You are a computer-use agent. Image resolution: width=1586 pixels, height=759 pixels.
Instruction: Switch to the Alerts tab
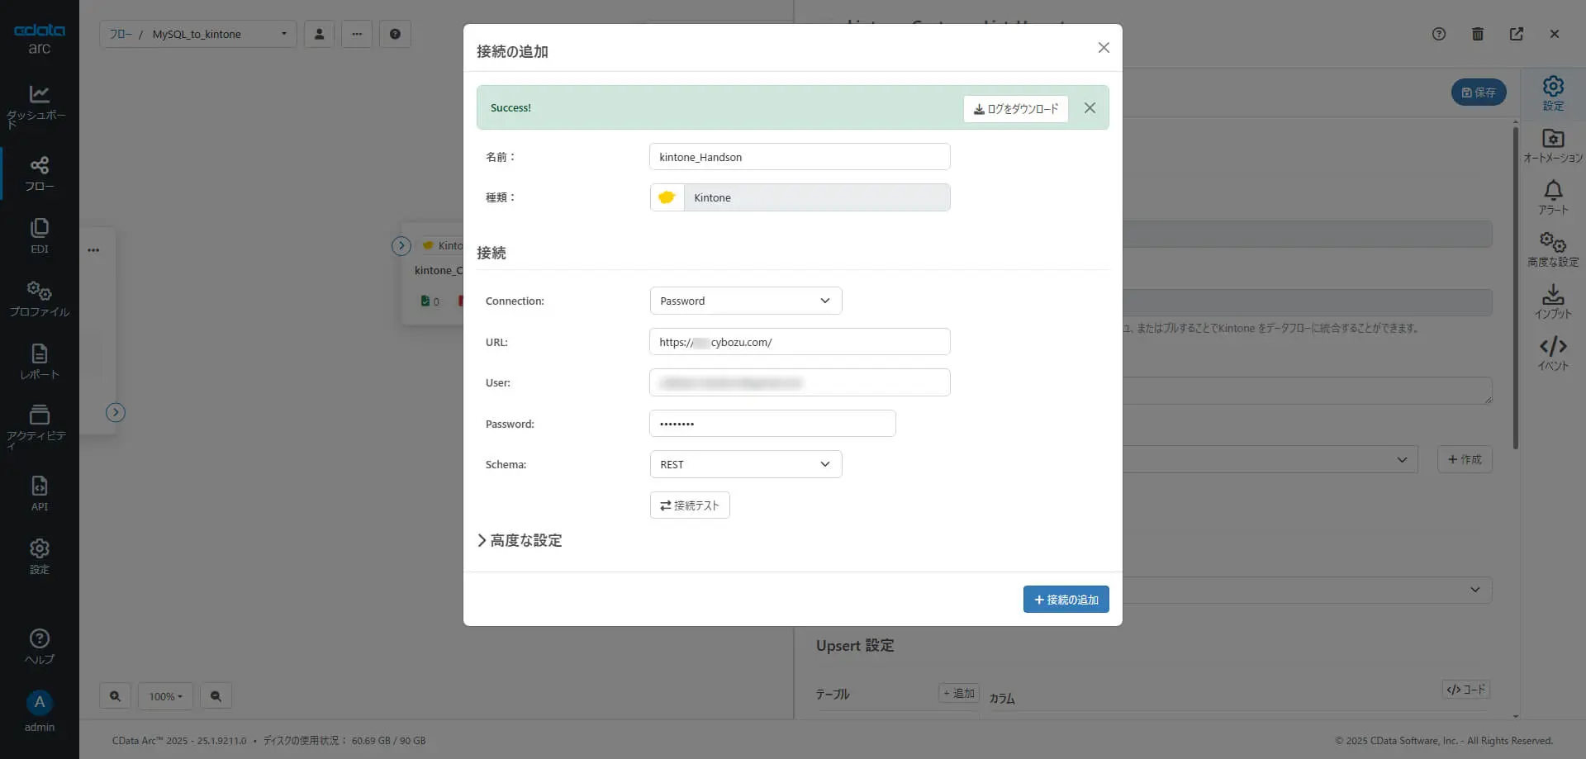click(1553, 197)
